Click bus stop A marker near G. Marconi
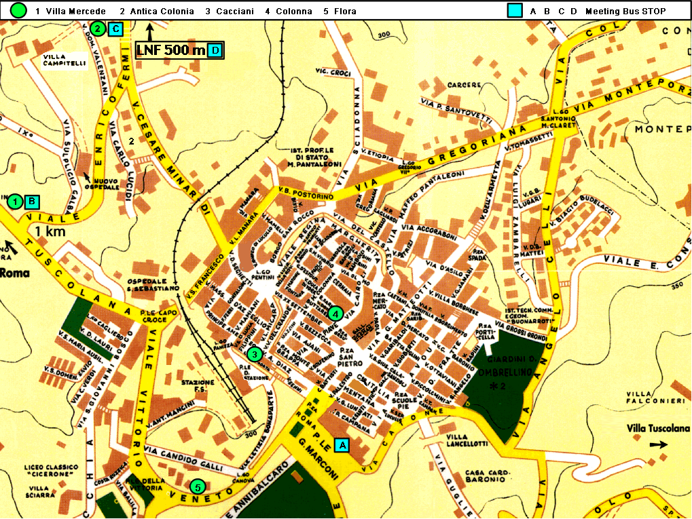Screen dimensions: 692x519 [342, 445]
